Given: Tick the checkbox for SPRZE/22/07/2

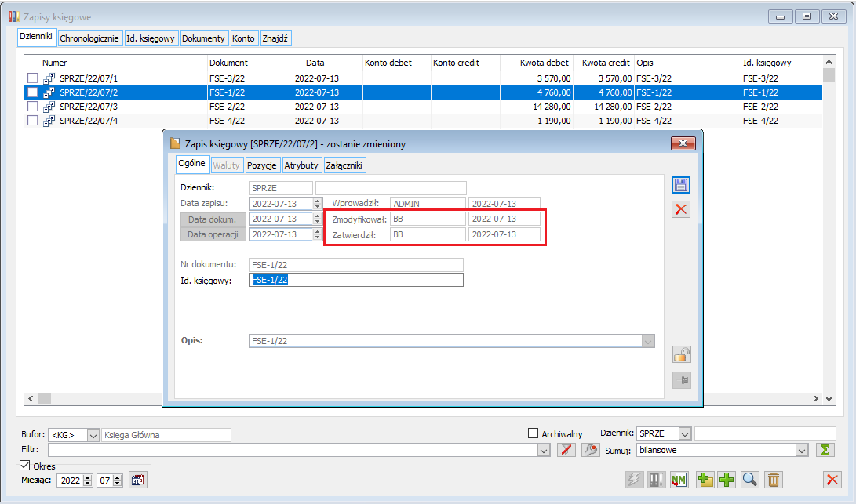Looking at the screenshot, I should pos(33,92).
